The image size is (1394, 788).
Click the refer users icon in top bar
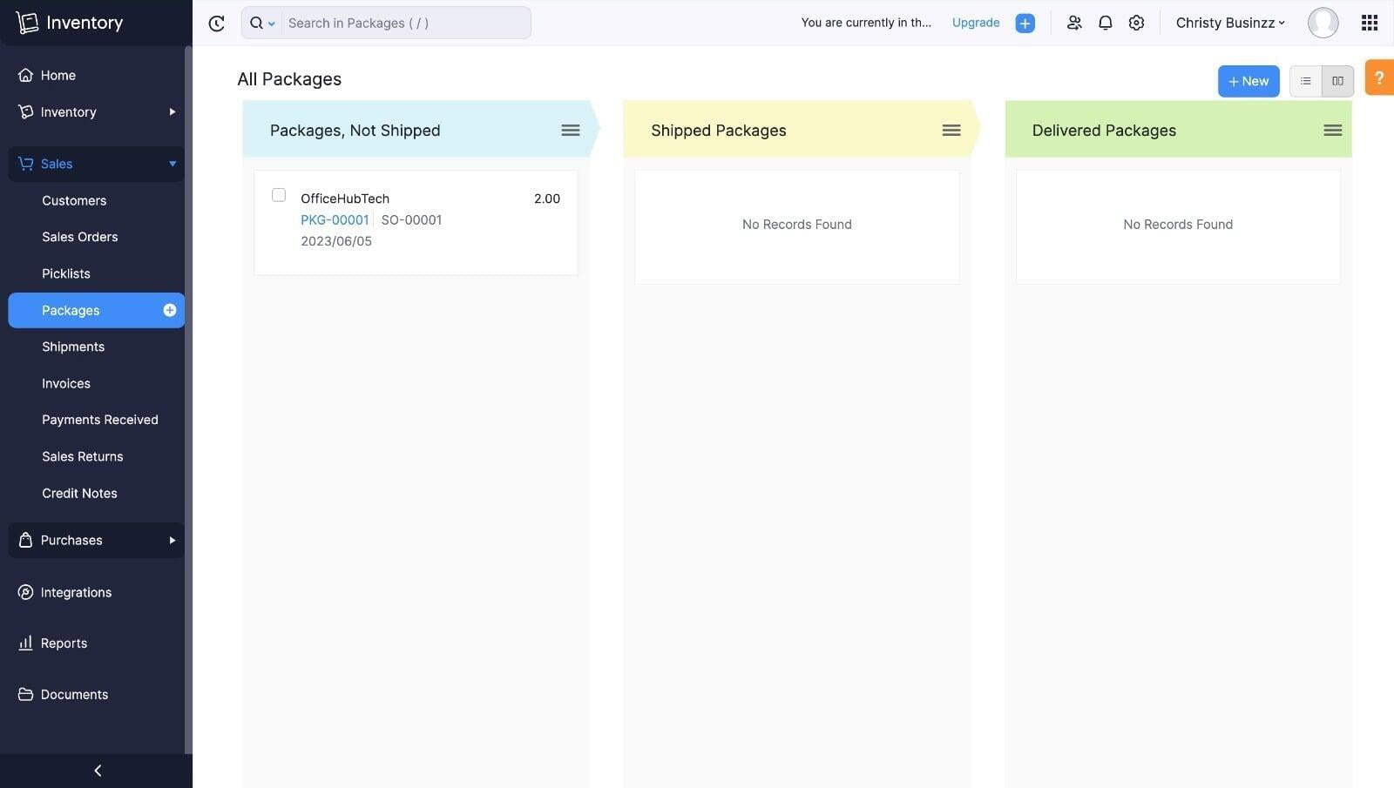pos(1074,23)
